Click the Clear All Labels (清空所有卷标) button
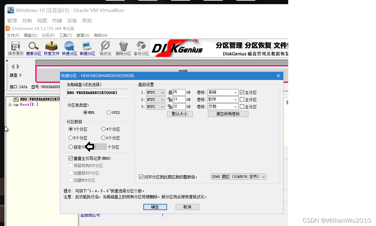This screenshot has width=376, height=226. pyautogui.click(x=228, y=114)
